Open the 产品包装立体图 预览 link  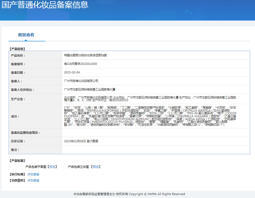pyautogui.click(x=96, y=167)
